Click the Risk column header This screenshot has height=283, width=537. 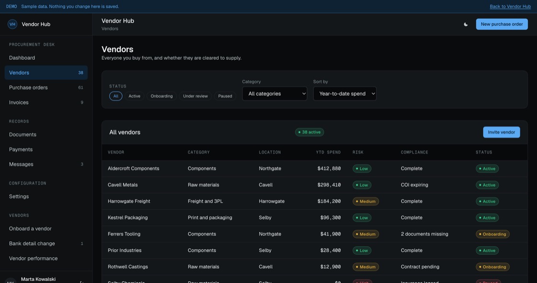click(x=358, y=152)
